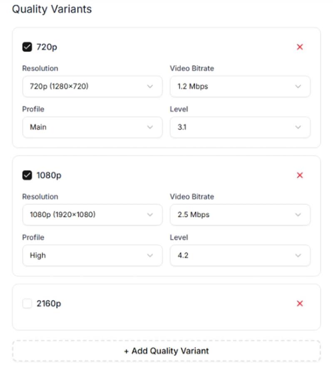The width and height of the screenshot is (333, 371).
Task: Click the 720p variant title
Action: 47,47
